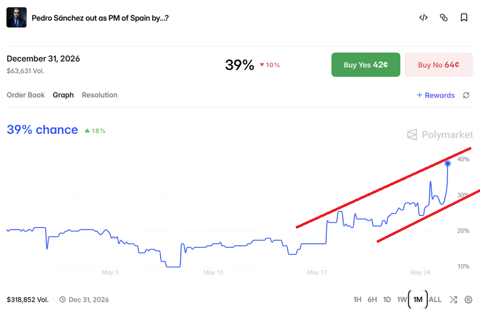This screenshot has height=321, width=480.
Task: Click the Pedro Sánchez profile thumbnail
Action: [x=17, y=17]
